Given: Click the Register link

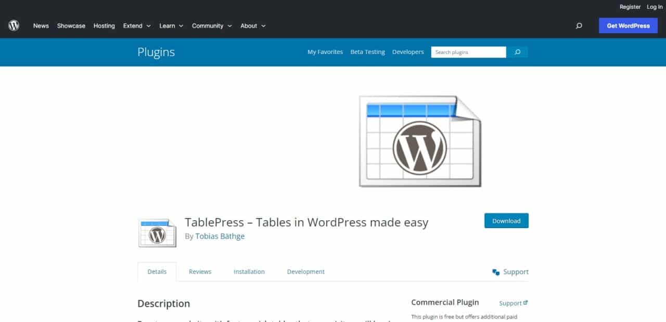Looking at the screenshot, I should tap(630, 7).
